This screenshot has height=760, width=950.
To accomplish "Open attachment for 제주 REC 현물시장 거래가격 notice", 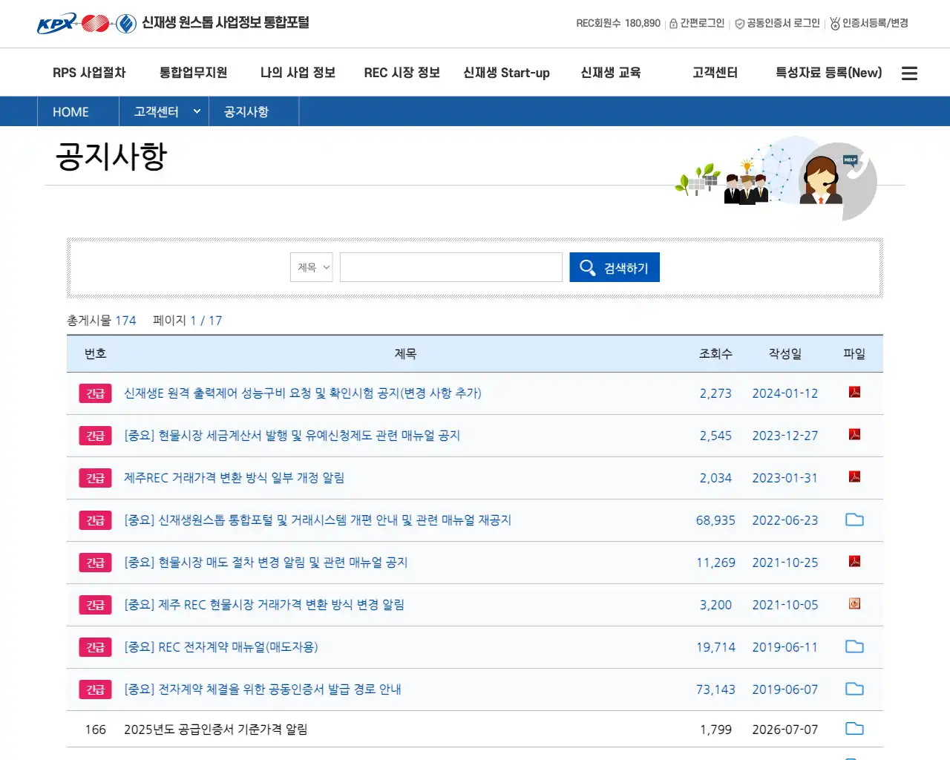I will pos(854,603).
